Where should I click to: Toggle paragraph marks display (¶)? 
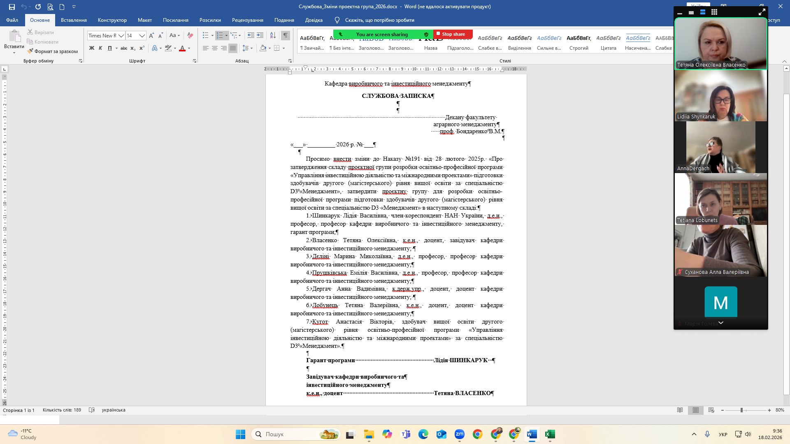(286, 36)
